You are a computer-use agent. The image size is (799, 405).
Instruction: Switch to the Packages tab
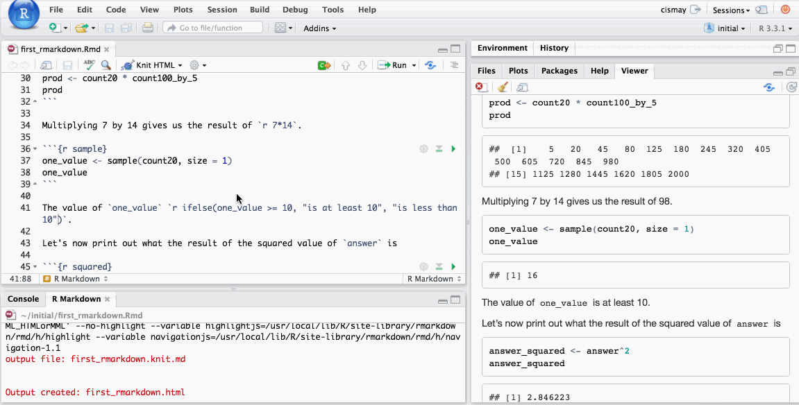coord(559,71)
